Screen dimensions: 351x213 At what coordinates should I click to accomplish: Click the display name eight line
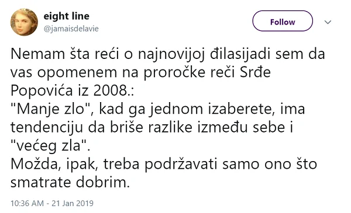coord(67,16)
